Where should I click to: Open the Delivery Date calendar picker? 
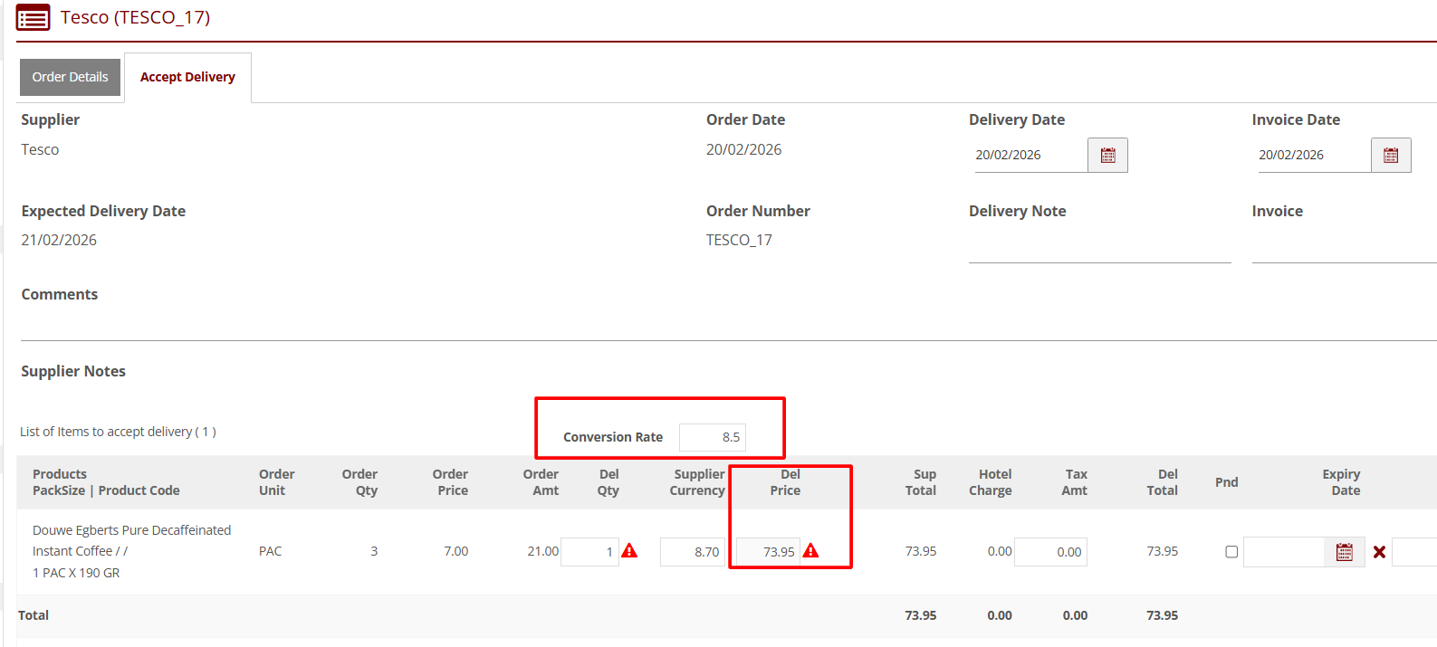pos(1107,156)
